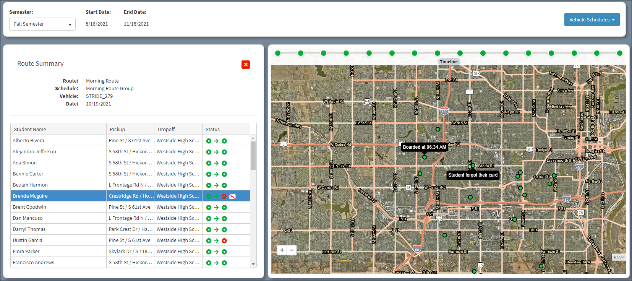Click red dropoff status icon for Dustin Garcia

(x=224, y=241)
